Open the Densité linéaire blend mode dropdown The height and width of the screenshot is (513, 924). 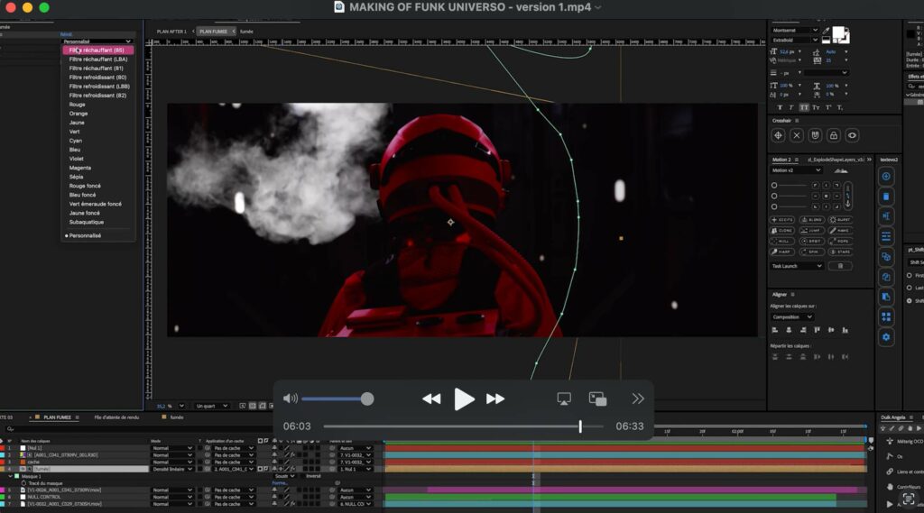click(171, 469)
